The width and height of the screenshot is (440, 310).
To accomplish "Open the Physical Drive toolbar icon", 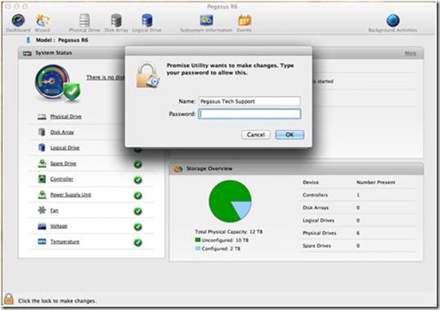I will (85, 20).
